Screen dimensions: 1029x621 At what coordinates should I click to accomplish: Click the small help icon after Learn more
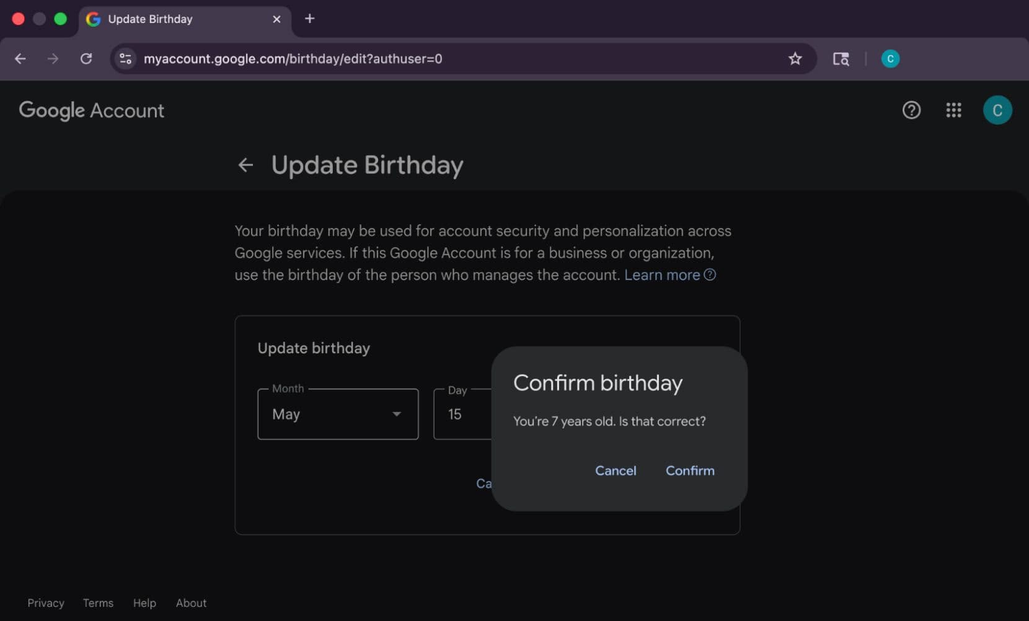(710, 275)
